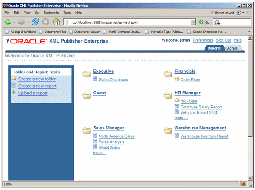Click the Stop loading icon
Screen dimensions: 255x190
46,22
